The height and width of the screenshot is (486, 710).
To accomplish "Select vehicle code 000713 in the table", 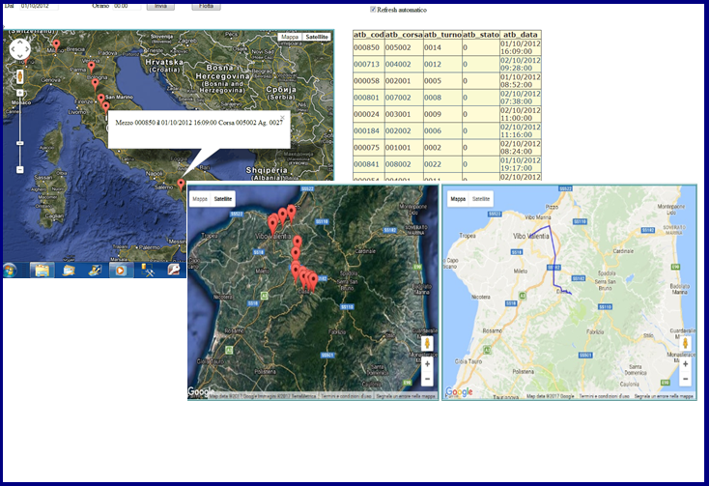I will 366,65.
